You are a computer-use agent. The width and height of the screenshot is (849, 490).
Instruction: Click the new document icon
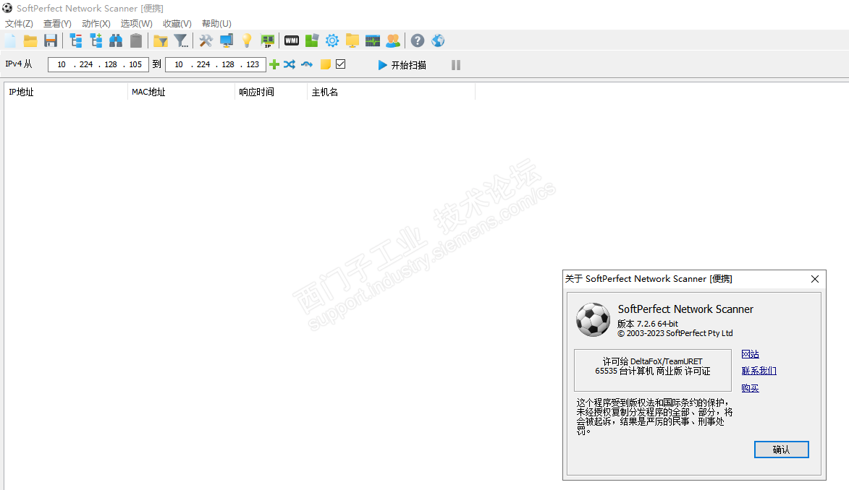point(10,40)
